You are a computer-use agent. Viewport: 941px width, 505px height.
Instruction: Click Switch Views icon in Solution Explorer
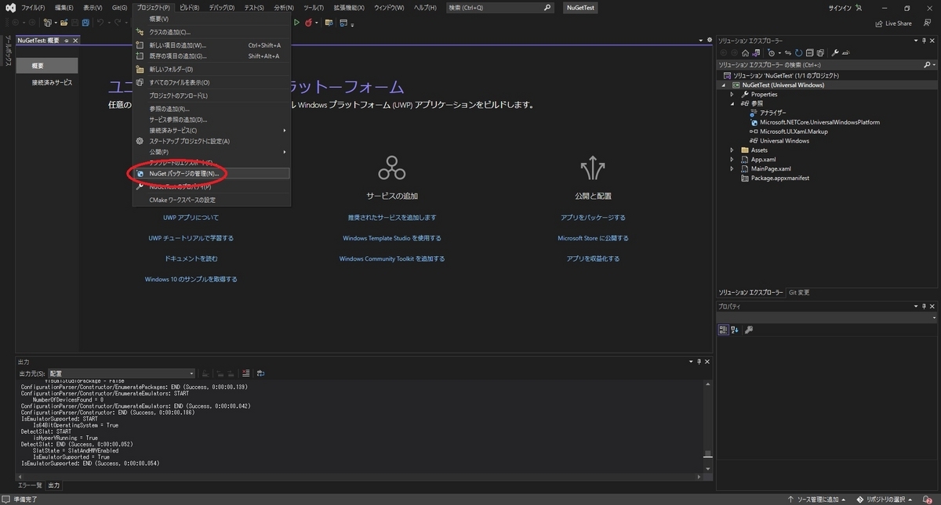756,53
